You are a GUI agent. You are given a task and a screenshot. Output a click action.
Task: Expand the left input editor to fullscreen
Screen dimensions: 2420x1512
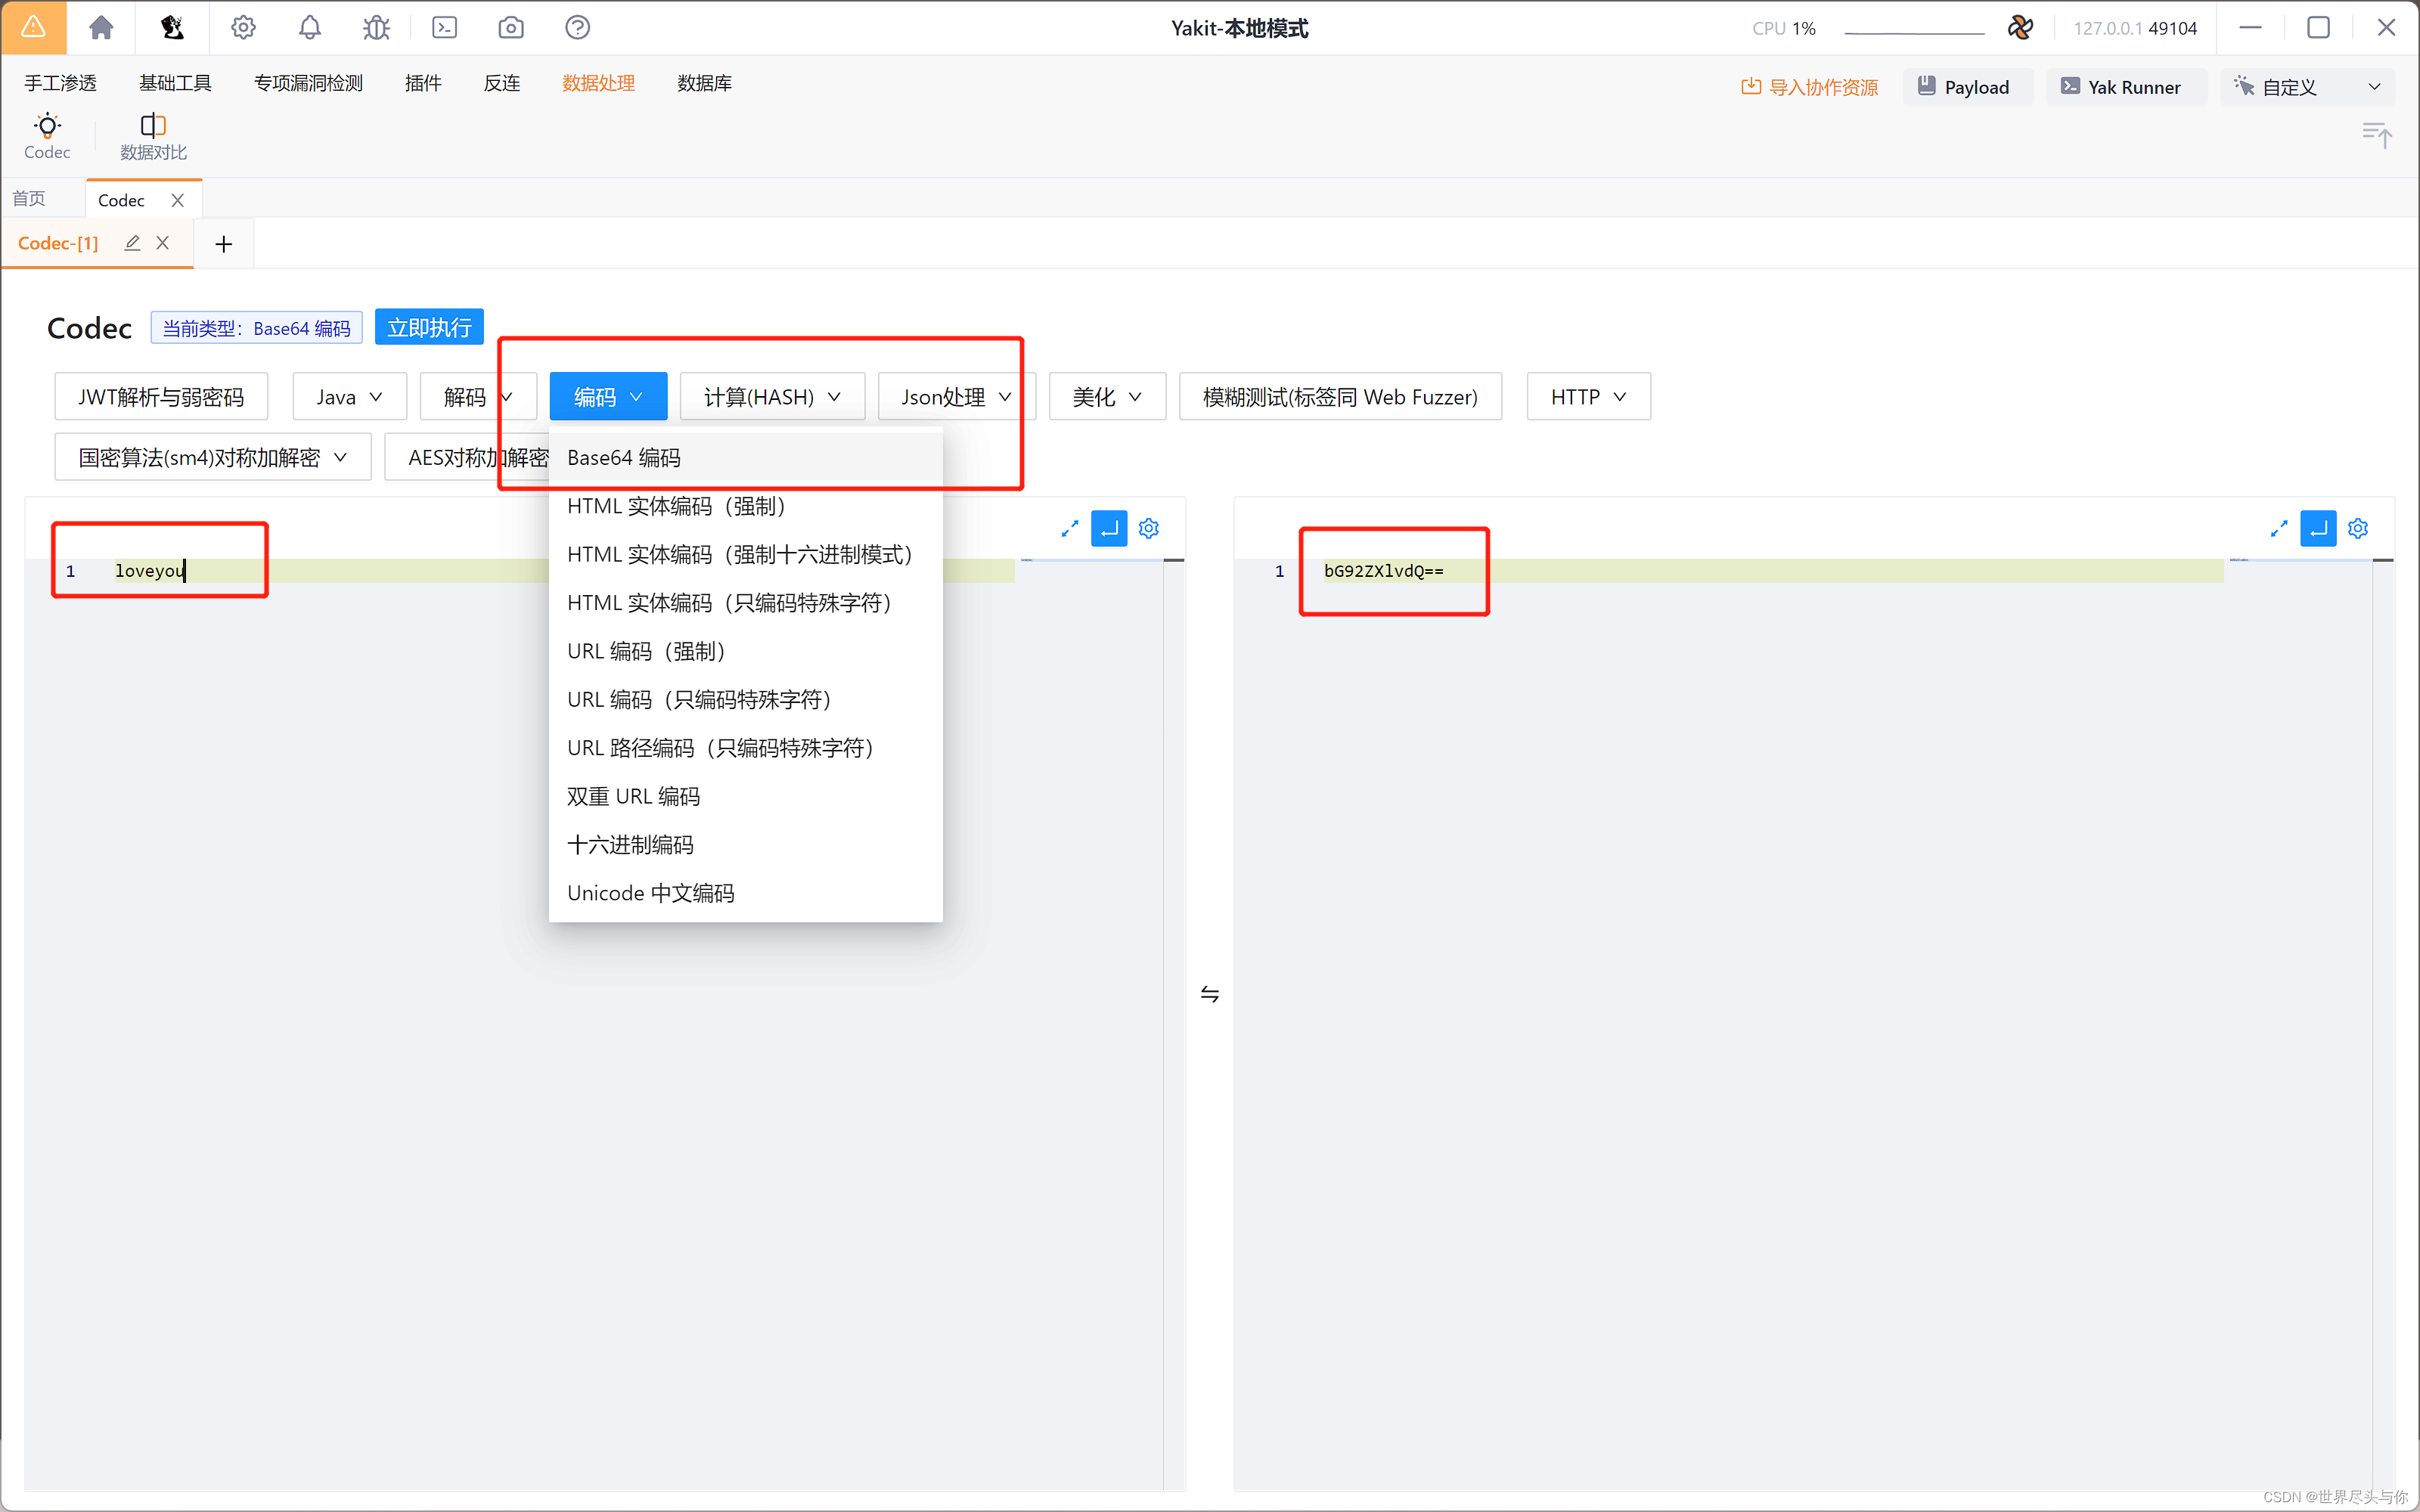click(1069, 528)
